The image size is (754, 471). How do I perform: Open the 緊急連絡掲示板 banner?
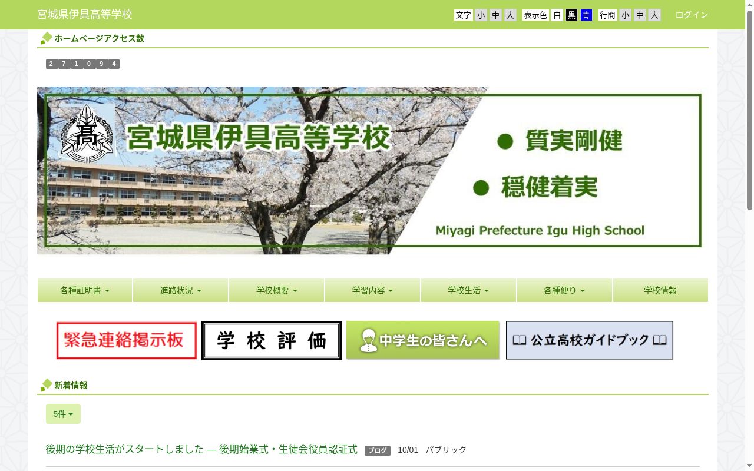click(127, 340)
